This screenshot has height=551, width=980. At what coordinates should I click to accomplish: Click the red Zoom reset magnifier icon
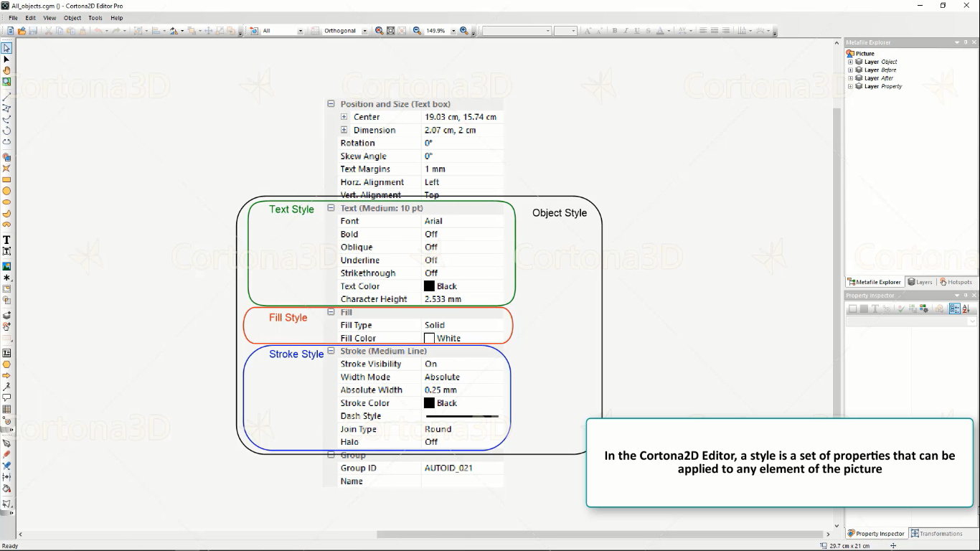pos(379,31)
